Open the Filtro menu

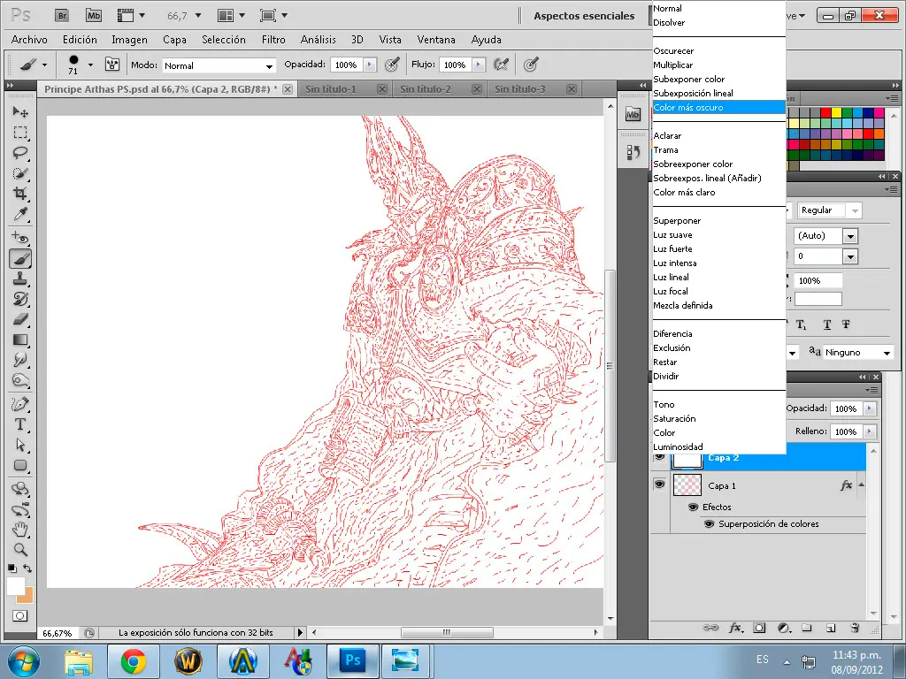click(273, 40)
